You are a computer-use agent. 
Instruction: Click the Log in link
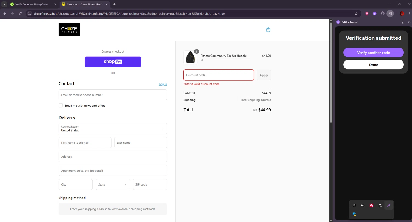coord(163,84)
